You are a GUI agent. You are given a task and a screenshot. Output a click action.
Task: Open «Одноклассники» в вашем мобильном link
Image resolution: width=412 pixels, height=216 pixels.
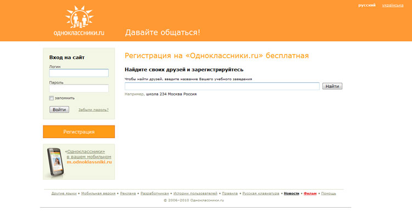point(88,154)
